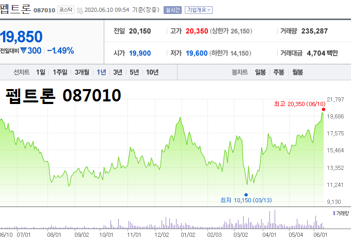
Task: Click the blue down-arrow change indicator
Action: (23, 50)
